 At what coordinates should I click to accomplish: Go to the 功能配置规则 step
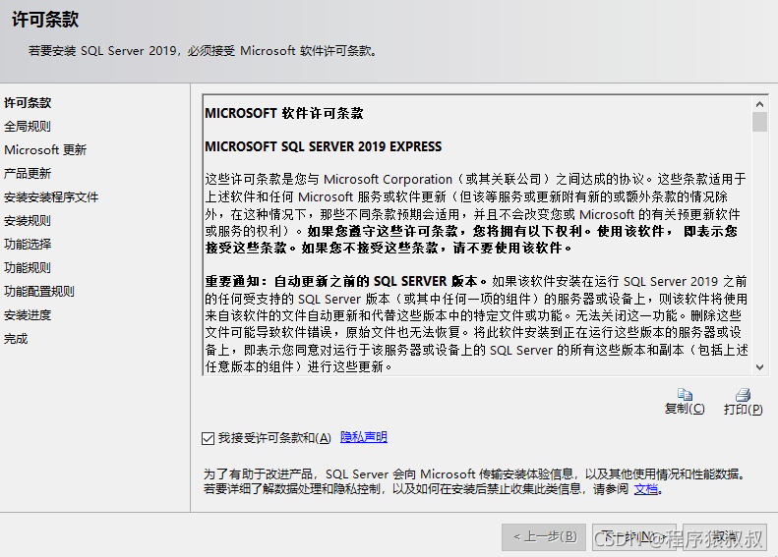(x=39, y=292)
